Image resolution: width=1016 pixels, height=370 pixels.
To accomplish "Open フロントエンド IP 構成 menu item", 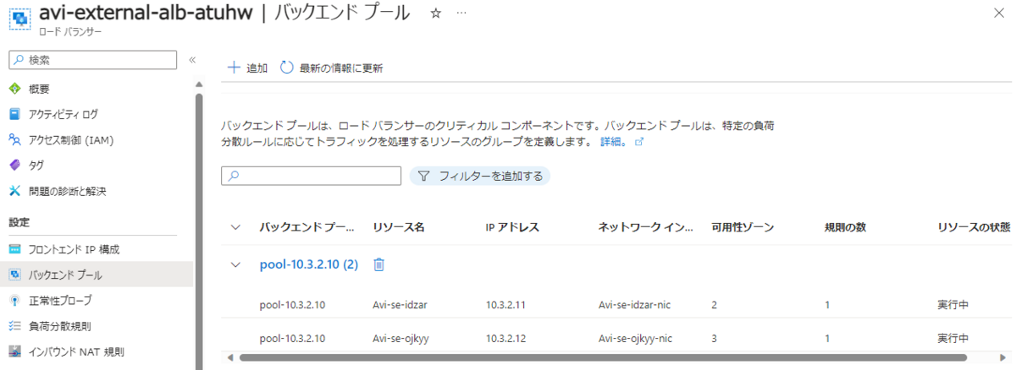I will 75,249.
